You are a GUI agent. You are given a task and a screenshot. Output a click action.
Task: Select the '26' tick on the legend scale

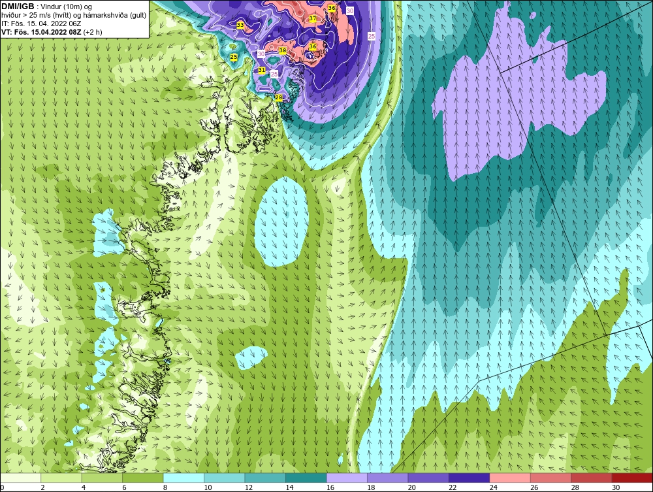pyautogui.click(x=534, y=487)
